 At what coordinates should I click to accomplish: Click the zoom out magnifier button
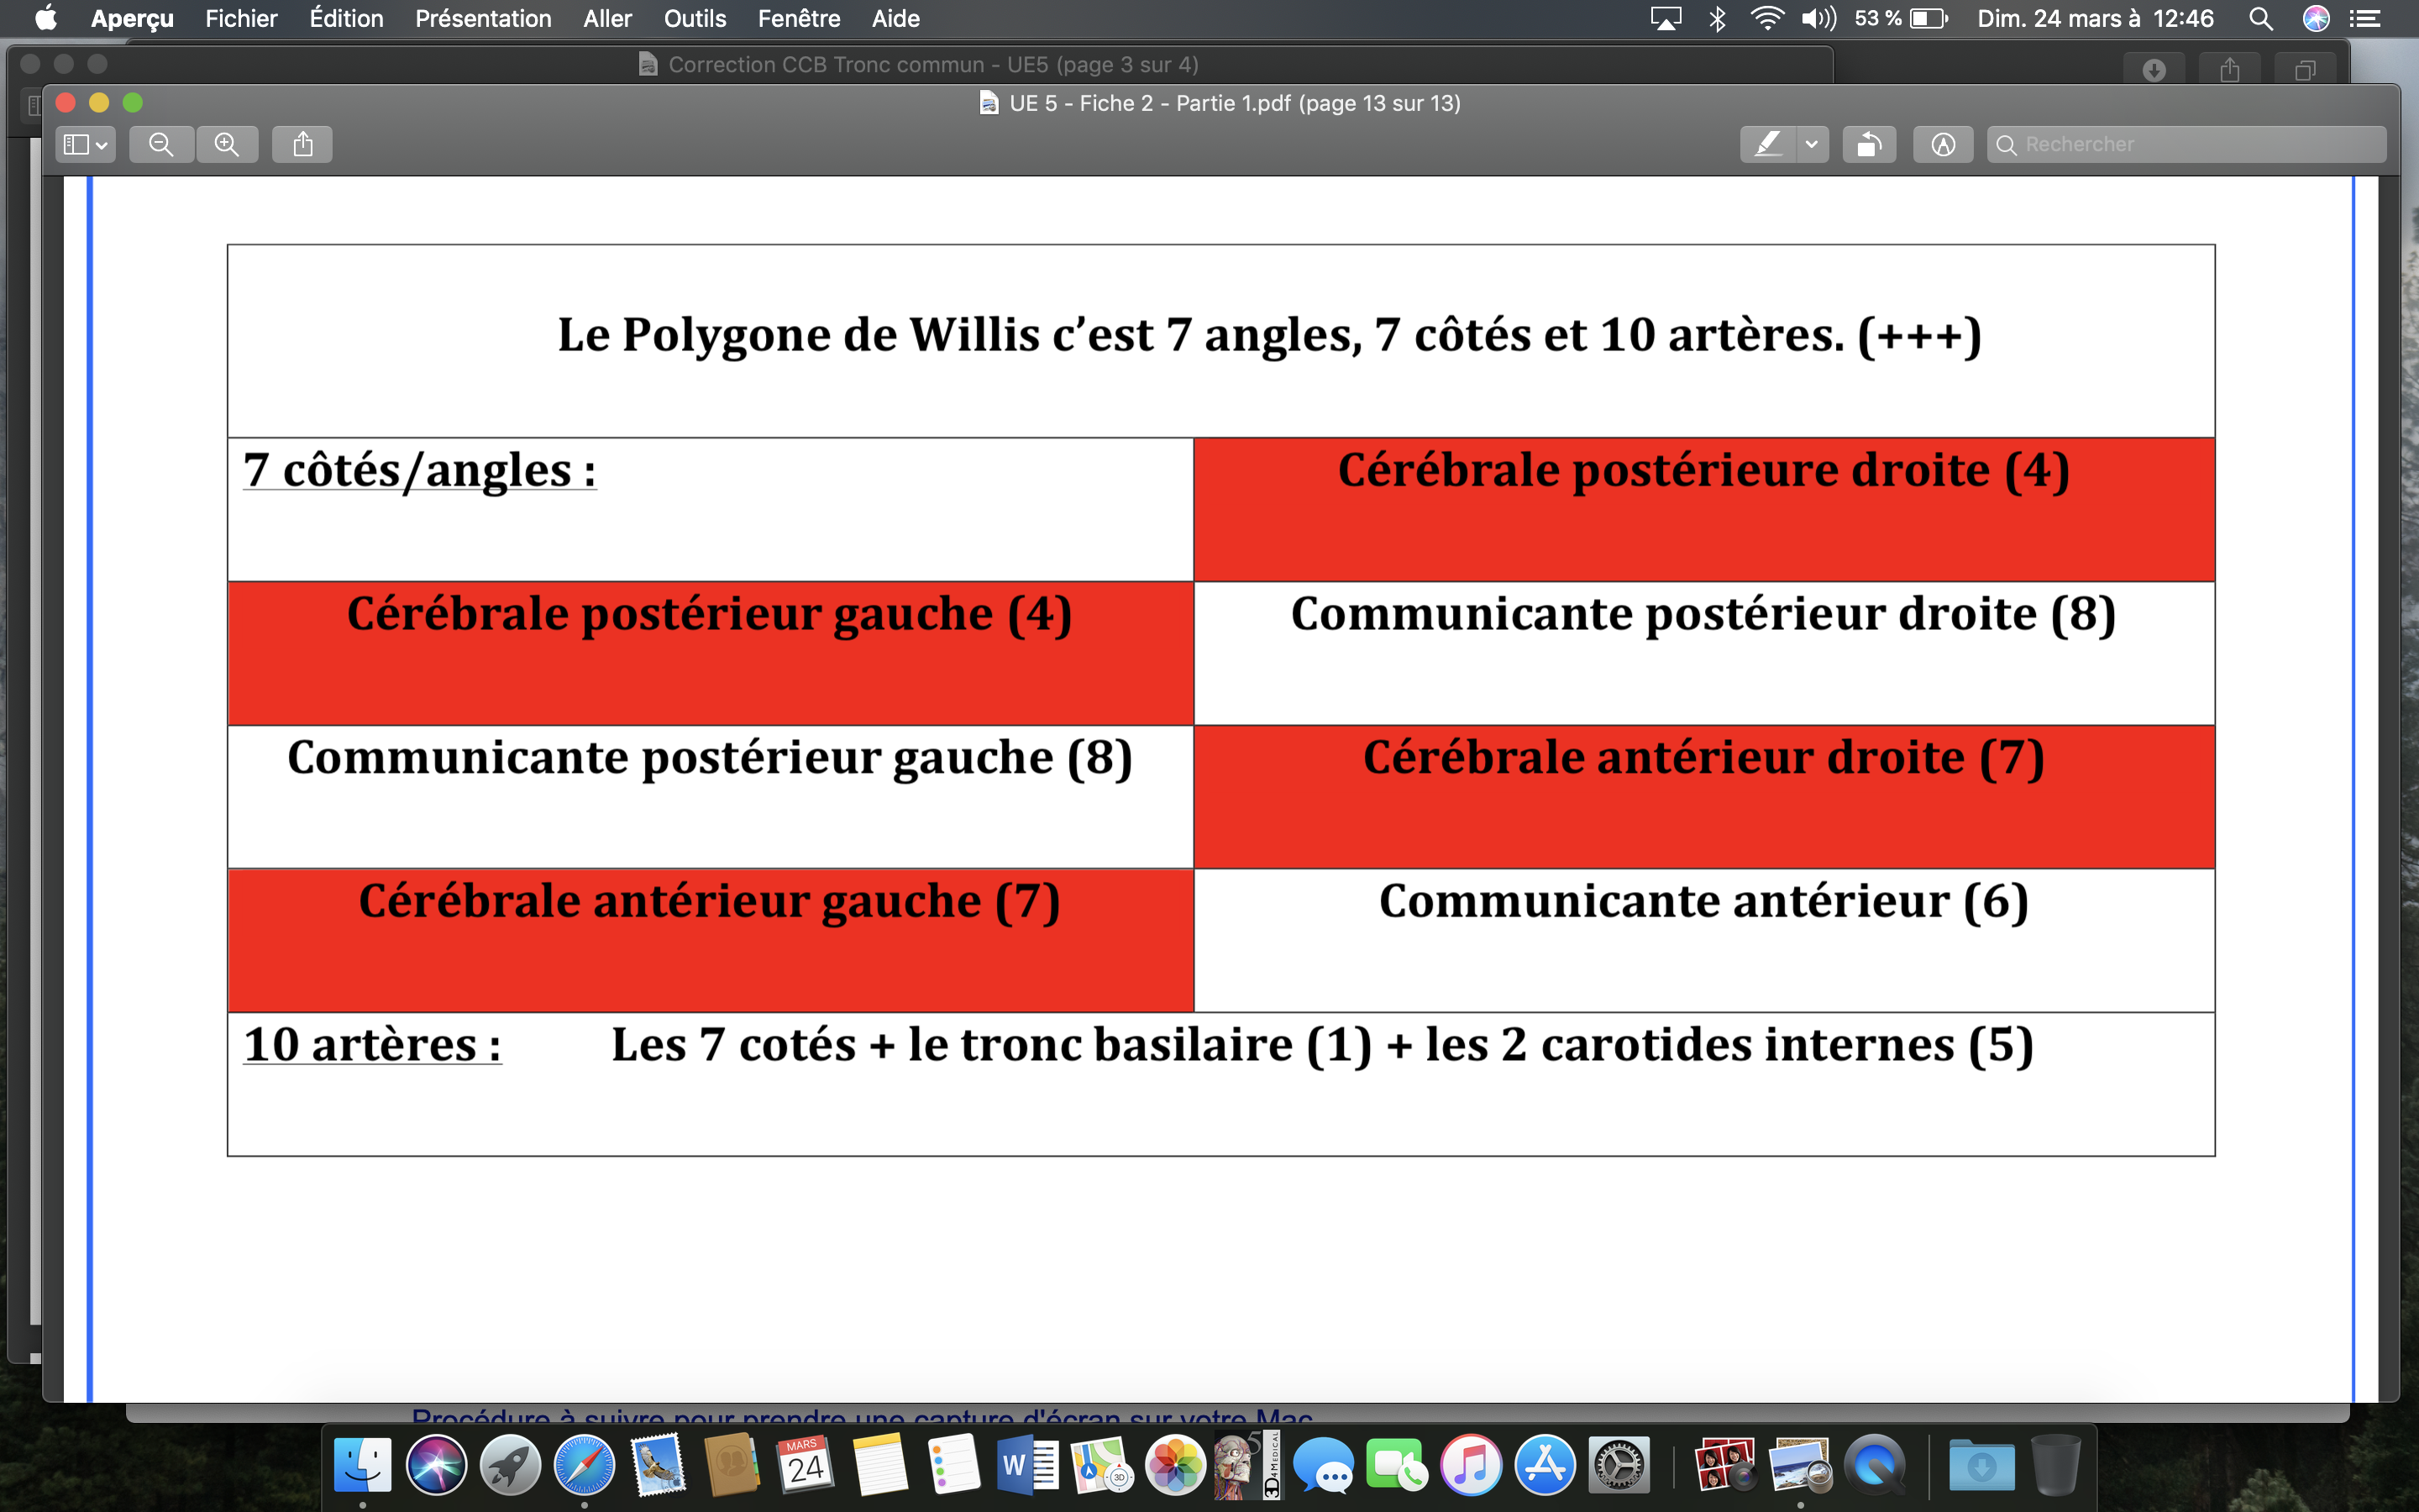pos(161,144)
